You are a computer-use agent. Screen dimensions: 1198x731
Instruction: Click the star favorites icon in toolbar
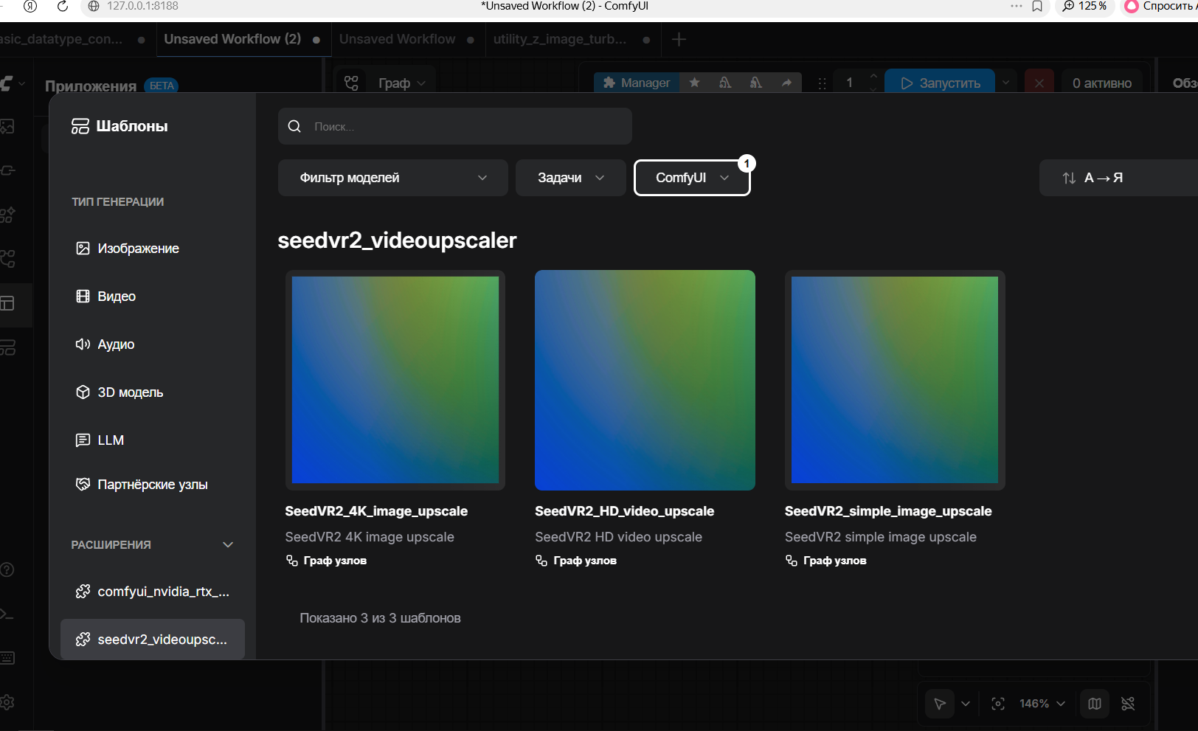coord(694,83)
